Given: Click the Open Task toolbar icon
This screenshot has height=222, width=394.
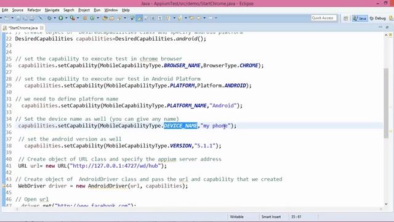Looking at the screenshot, I should click(111, 18).
